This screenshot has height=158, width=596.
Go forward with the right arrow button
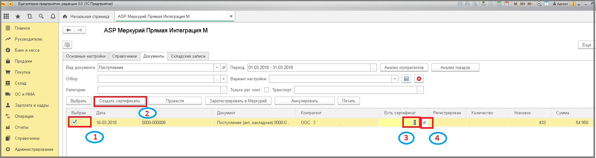(x=80, y=30)
